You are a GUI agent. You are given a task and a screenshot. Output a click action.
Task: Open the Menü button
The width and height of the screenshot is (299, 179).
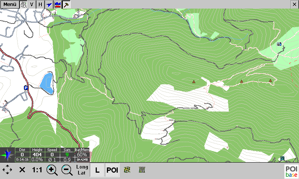pyautogui.click(x=10, y=4)
